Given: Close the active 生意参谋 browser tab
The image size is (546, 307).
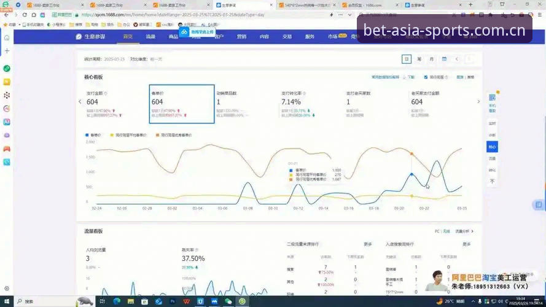Looking at the screenshot, I should (x=271, y=5).
